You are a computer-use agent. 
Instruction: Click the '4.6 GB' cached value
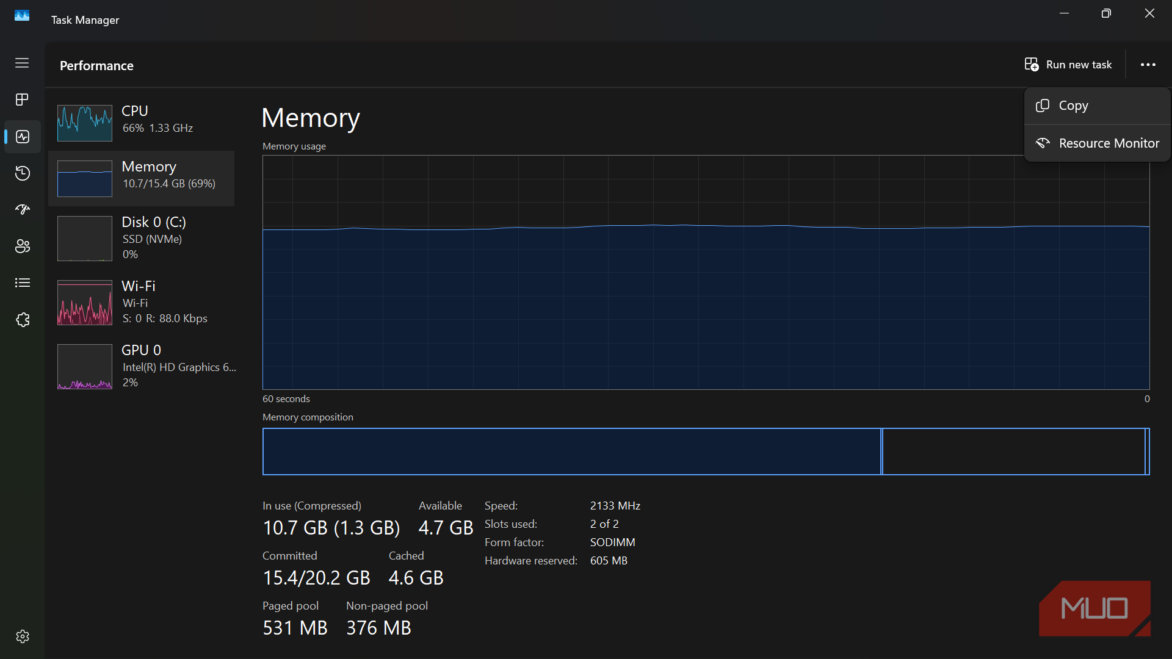[416, 578]
